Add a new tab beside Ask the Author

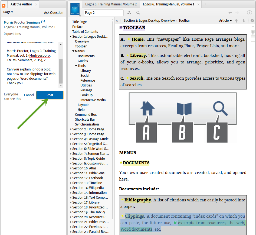coord(43,4)
